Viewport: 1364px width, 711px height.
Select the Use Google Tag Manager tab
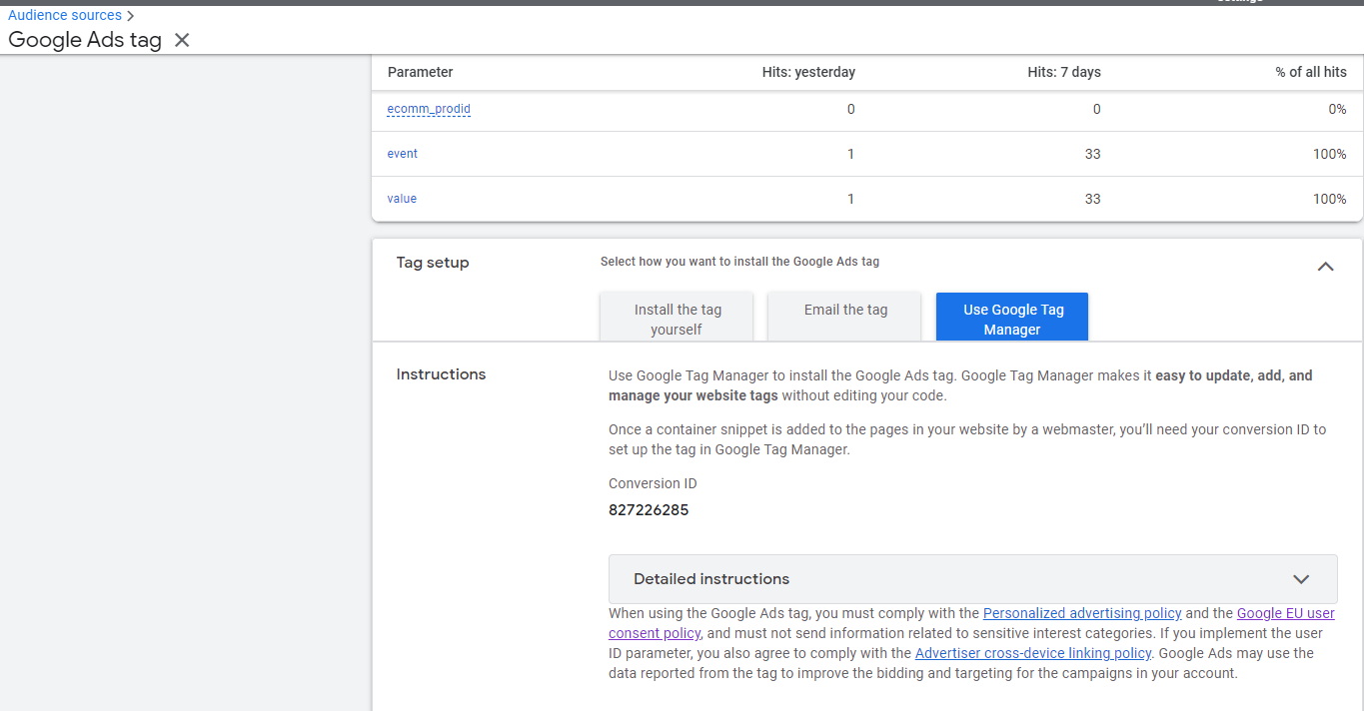point(1012,319)
